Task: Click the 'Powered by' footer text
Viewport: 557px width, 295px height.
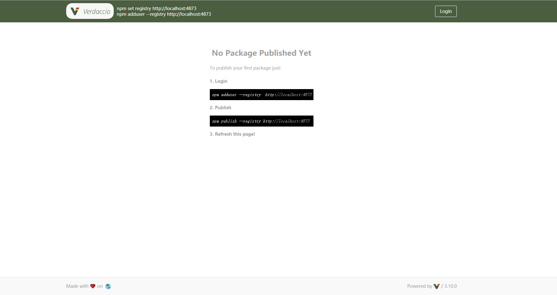Action: pos(420,286)
